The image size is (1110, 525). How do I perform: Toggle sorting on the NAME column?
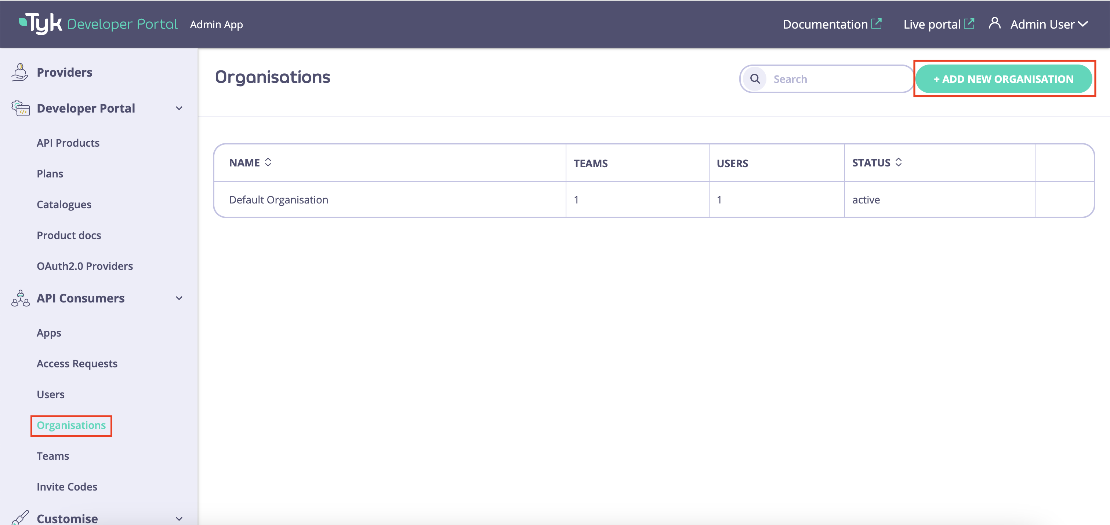[268, 162]
